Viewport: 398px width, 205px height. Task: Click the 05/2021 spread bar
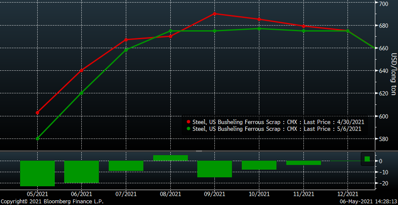(x=38, y=173)
